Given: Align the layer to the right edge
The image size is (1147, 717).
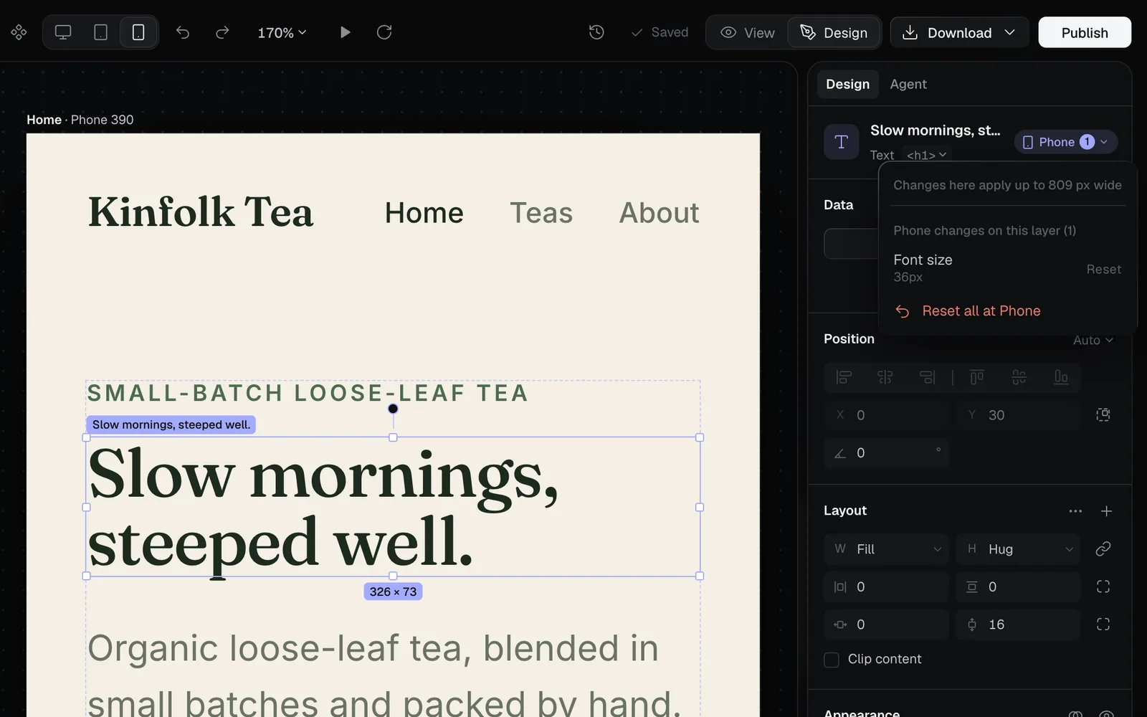Looking at the screenshot, I should tap(927, 377).
